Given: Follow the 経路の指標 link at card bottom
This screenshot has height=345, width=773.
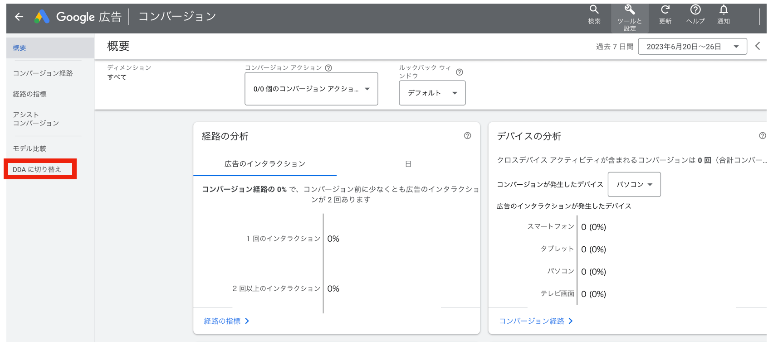Looking at the screenshot, I should click(x=226, y=321).
